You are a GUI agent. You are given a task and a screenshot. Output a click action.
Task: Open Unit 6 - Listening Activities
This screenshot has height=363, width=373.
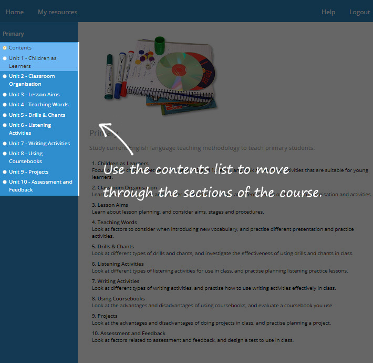point(30,129)
